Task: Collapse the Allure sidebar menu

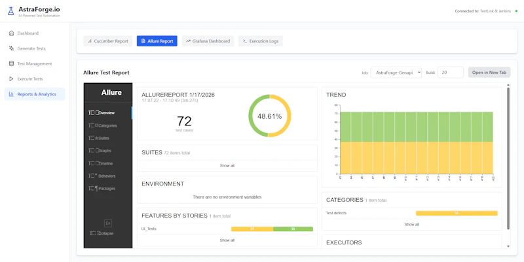Action: tap(102, 233)
